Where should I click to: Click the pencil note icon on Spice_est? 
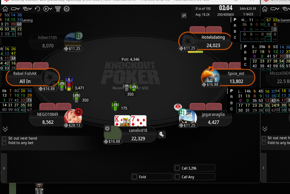(211, 69)
